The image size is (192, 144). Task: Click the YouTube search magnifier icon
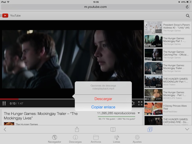pos(188,16)
